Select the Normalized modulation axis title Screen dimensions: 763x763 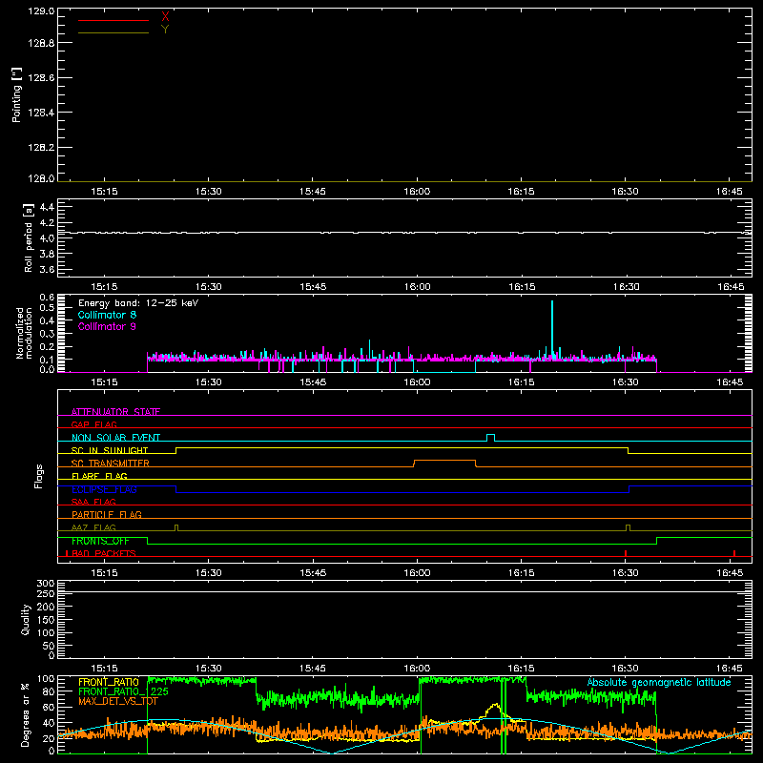click(x=24, y=333)
